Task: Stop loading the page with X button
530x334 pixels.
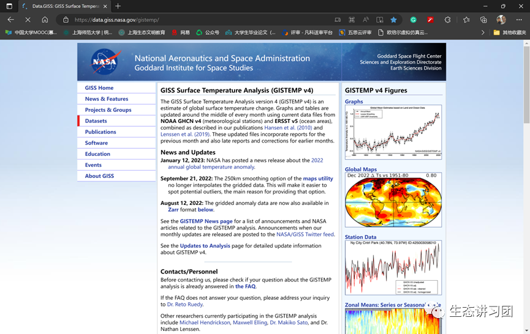Action: pyautogui.click(x=28, y=20)
